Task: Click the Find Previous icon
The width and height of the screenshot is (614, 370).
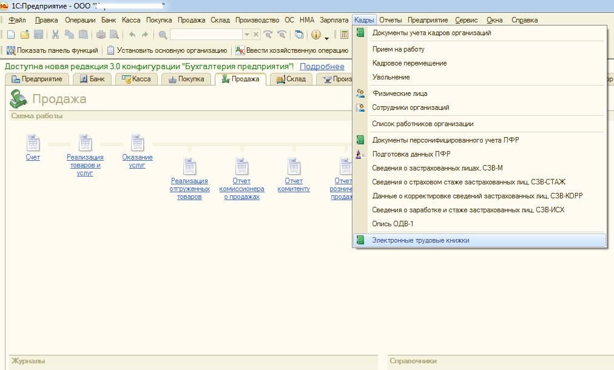Action: (x=282, y=35)
